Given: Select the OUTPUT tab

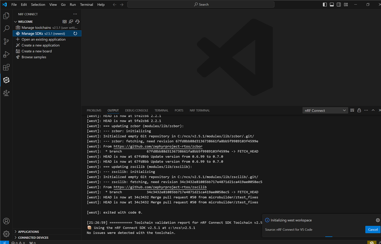Looking at the screenshot, I should 113,110.
